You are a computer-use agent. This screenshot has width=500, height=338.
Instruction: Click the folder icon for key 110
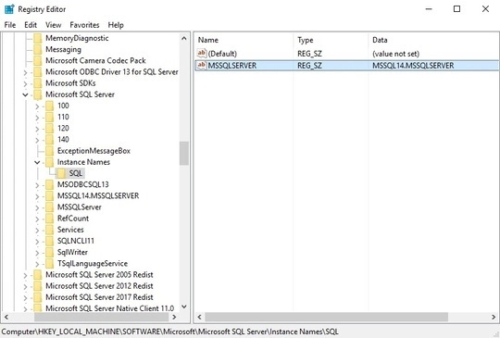pyautogui.click(x=49, y=117)
